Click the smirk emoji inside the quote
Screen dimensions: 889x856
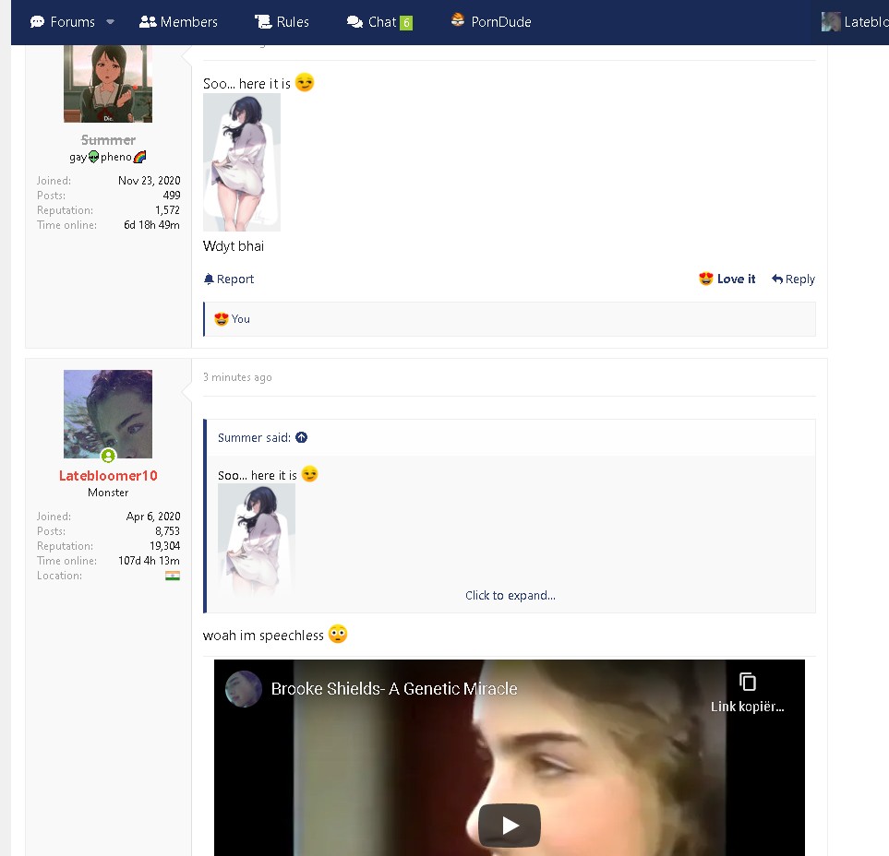pyautogui.click(x=309, y=474)
